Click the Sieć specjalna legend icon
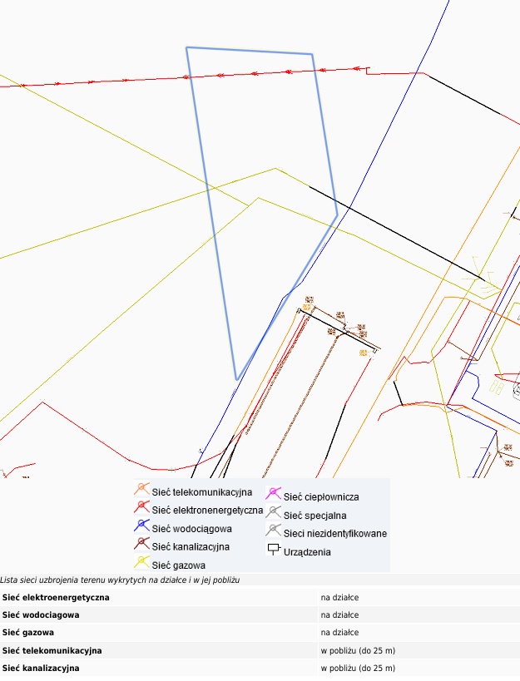 pyautogui.click(x=273, y=514)
